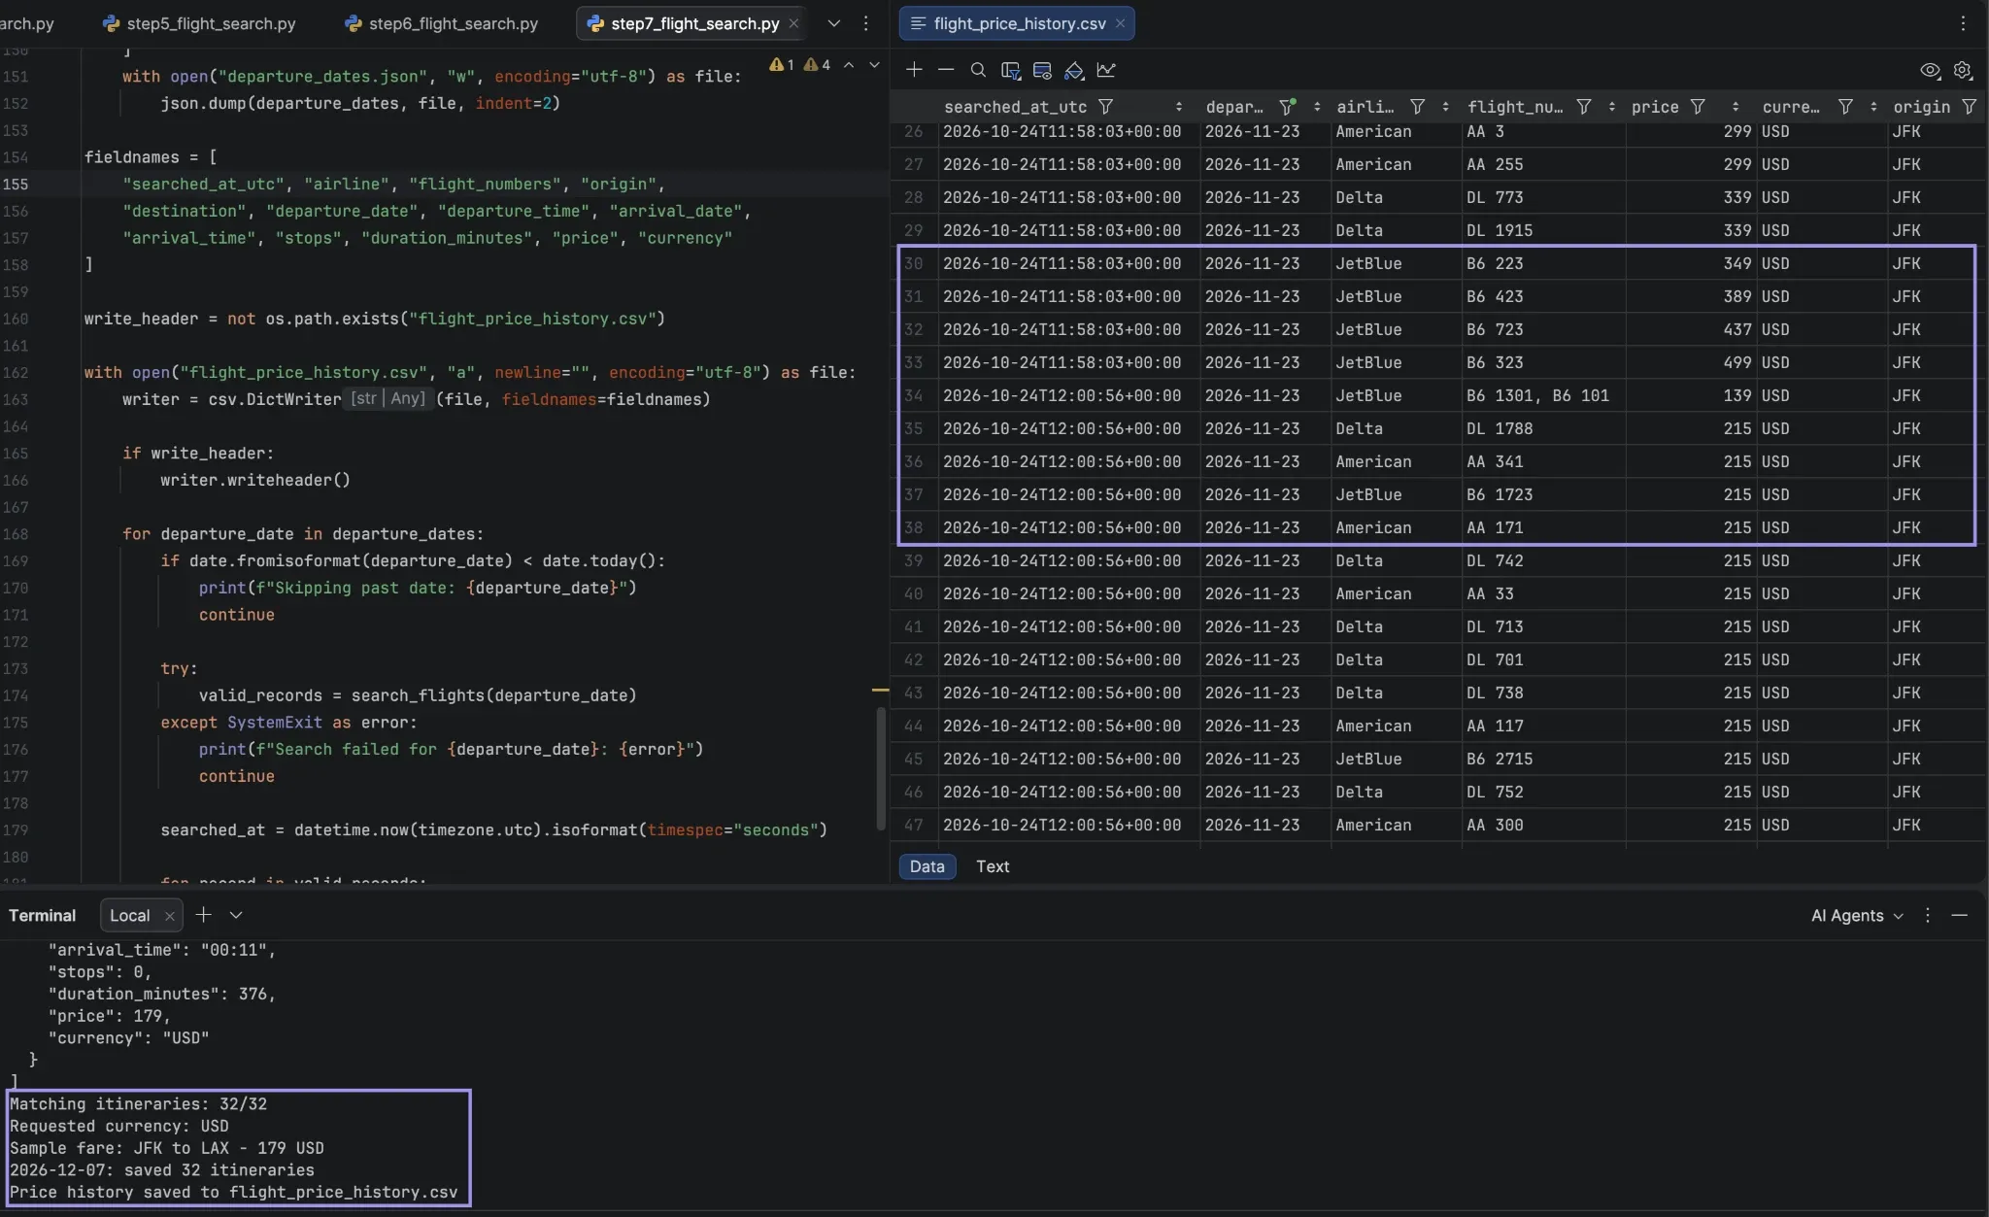Viewport: 1989px width, 1217px height.
Task: Filter the origin column
Action: (x=1969, y=107)
